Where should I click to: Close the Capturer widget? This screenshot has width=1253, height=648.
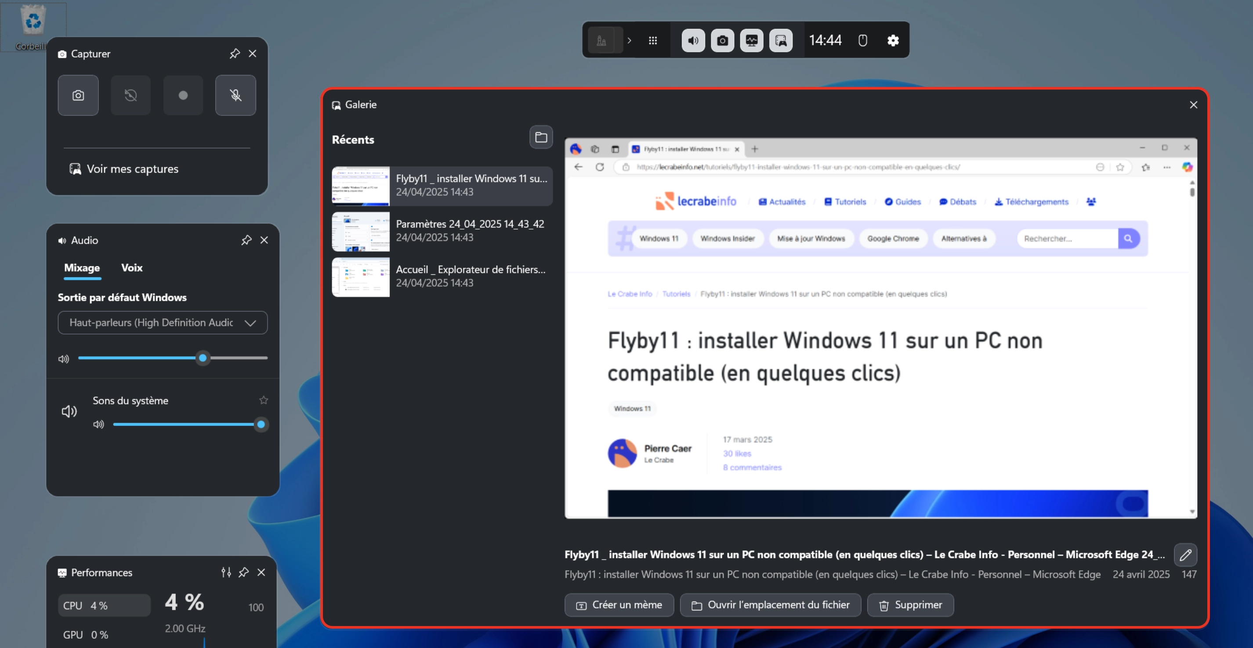click(x=253, y=54)
